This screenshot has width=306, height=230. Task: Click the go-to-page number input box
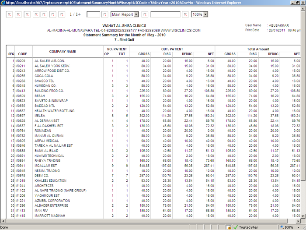pos(93,14)
